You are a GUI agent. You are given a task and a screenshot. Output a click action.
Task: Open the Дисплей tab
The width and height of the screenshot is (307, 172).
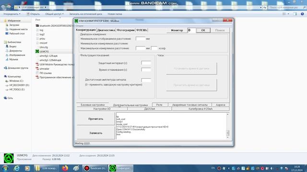[150, 109]
